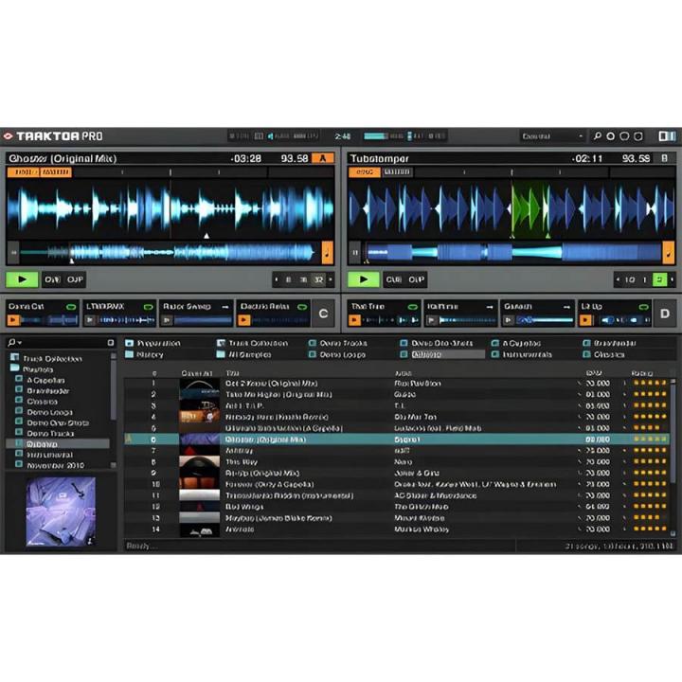Toggle SYNC on deck A

(23, 172)
